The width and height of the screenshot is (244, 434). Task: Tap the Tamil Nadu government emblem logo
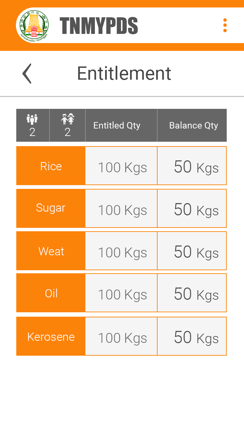click(x=33, y=25)
